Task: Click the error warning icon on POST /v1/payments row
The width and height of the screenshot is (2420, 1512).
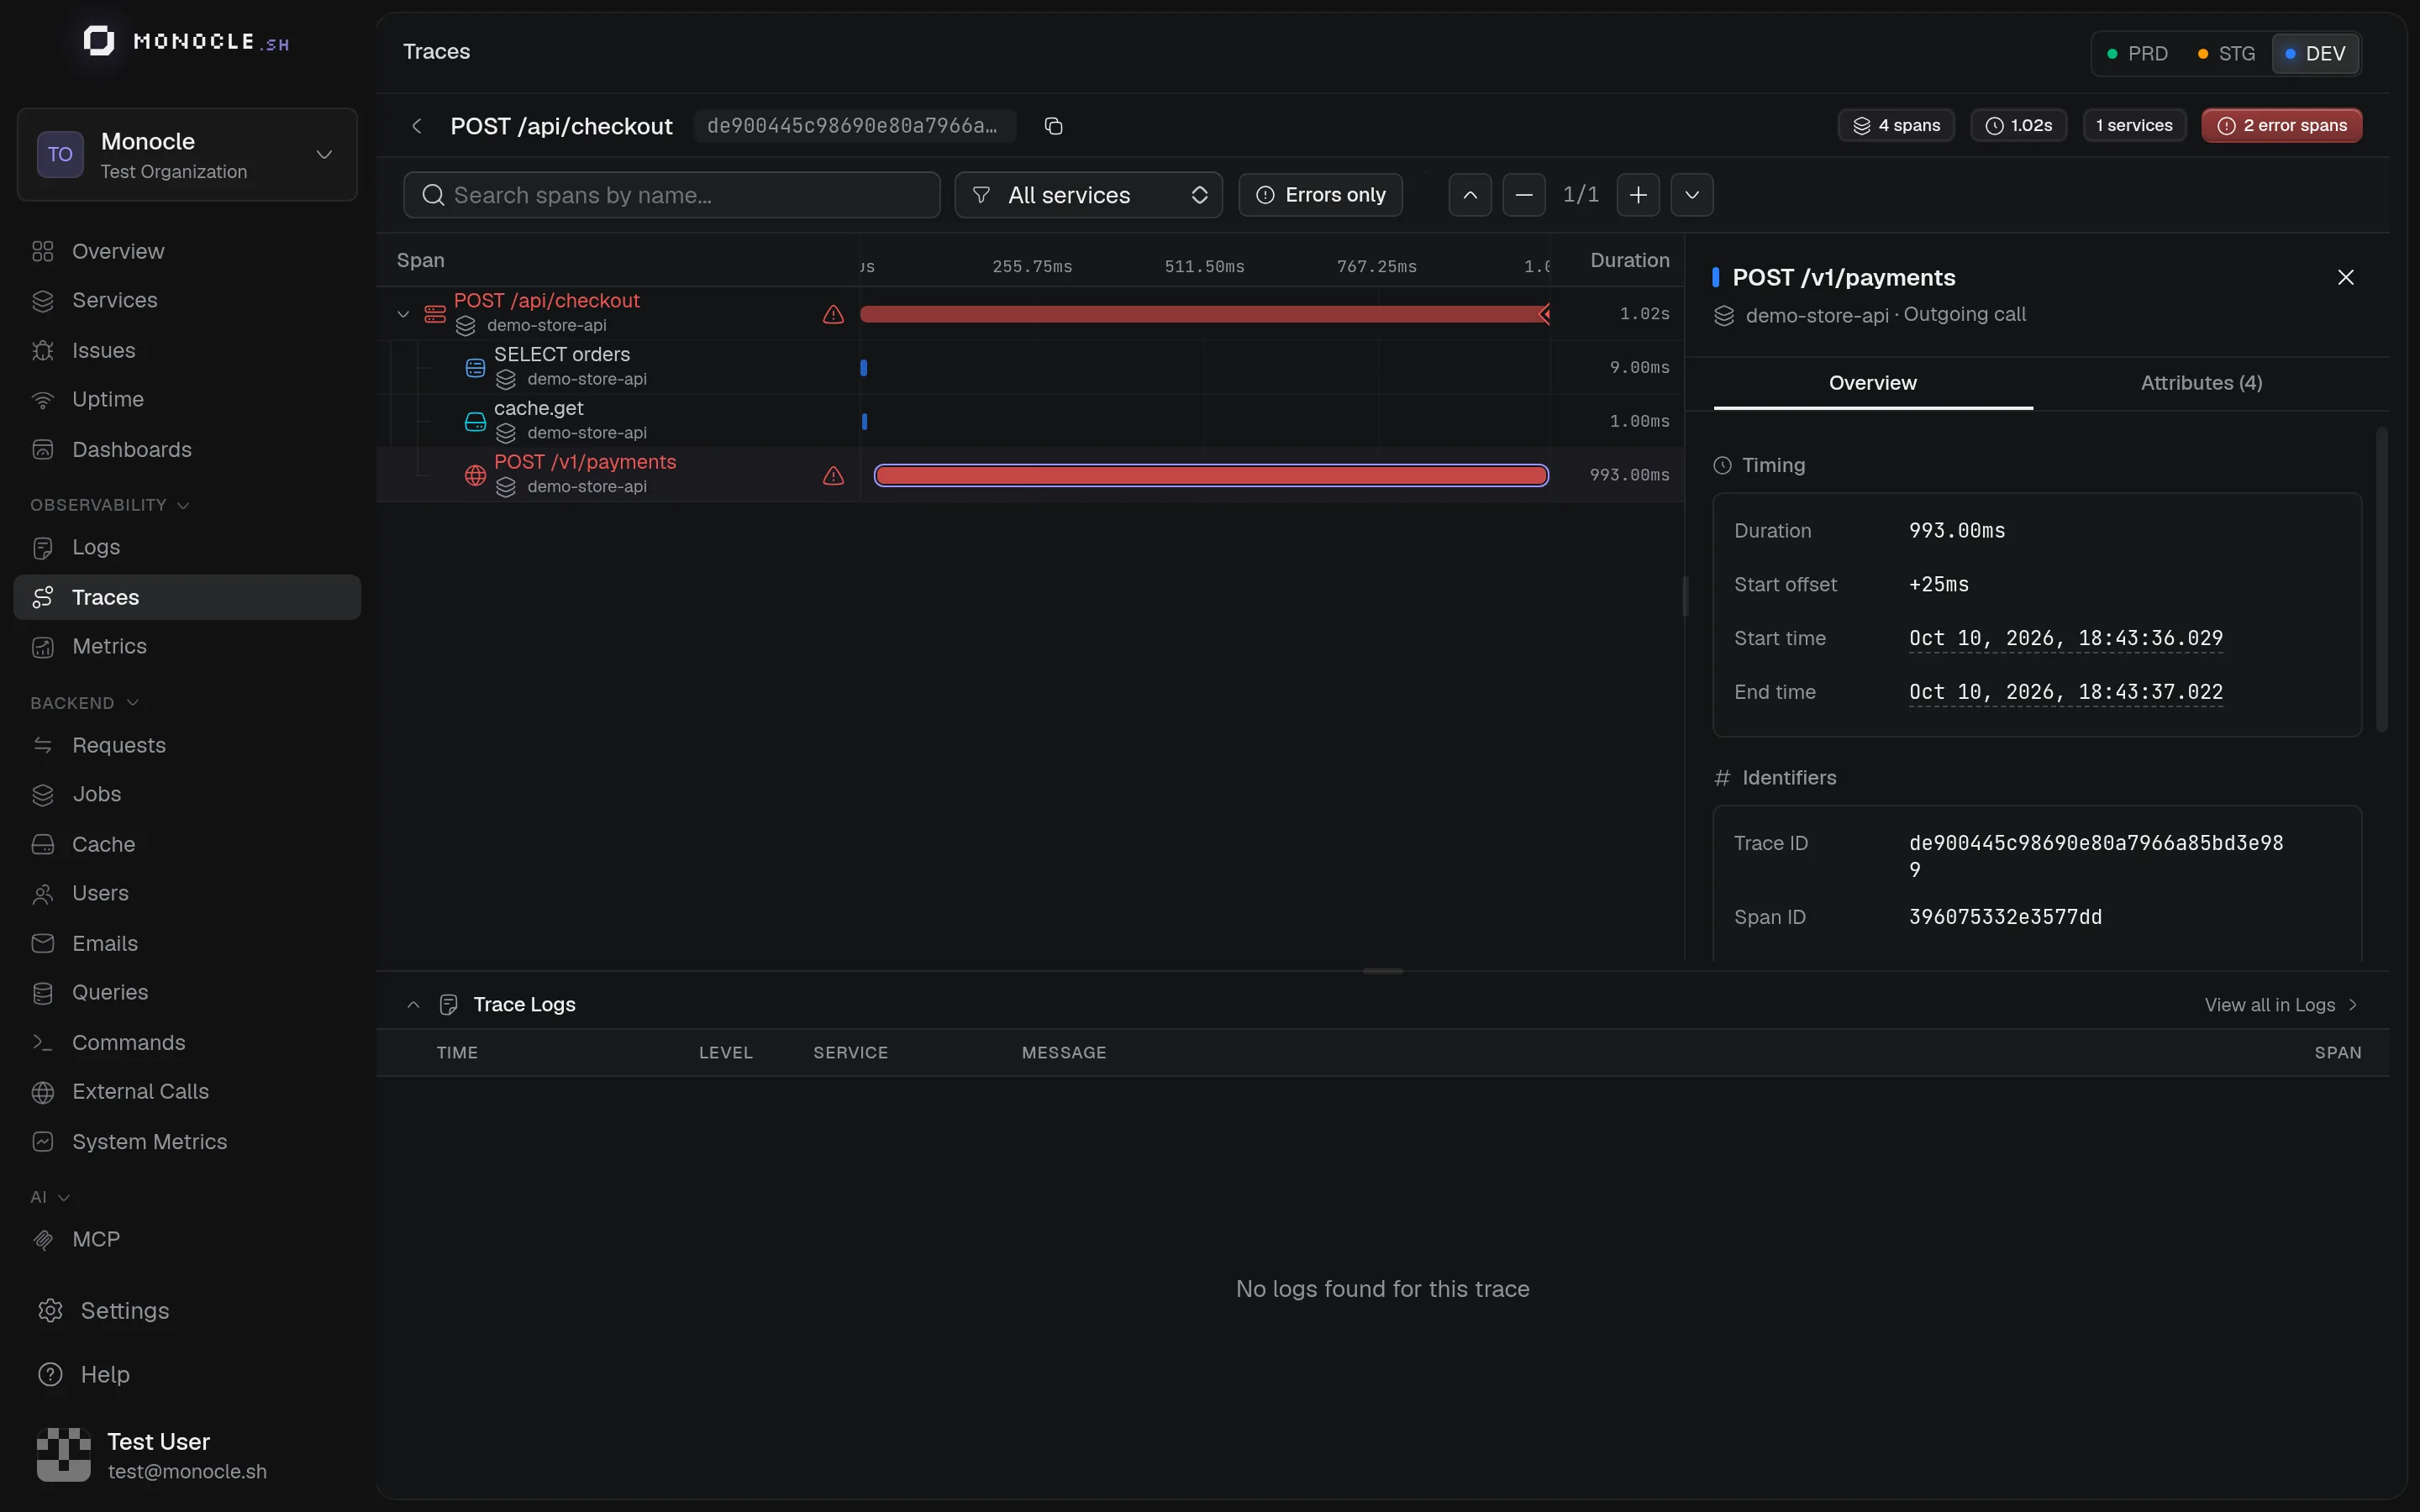Action: 833,475
